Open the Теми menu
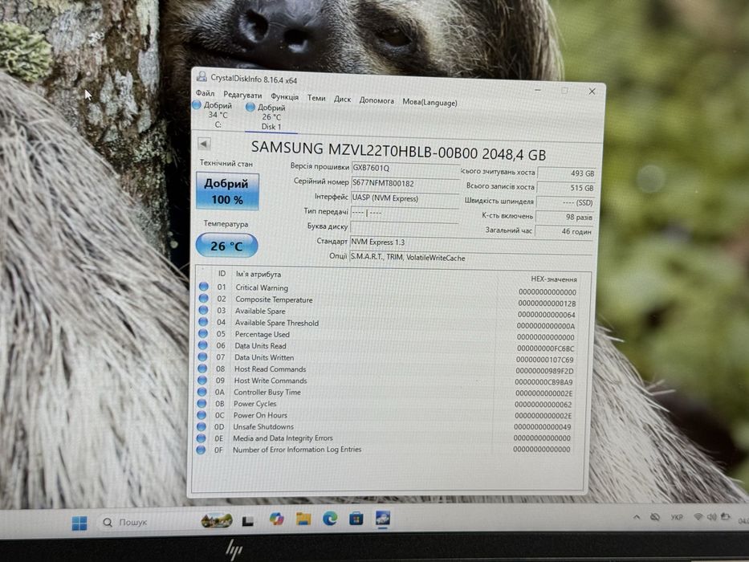 316,99
